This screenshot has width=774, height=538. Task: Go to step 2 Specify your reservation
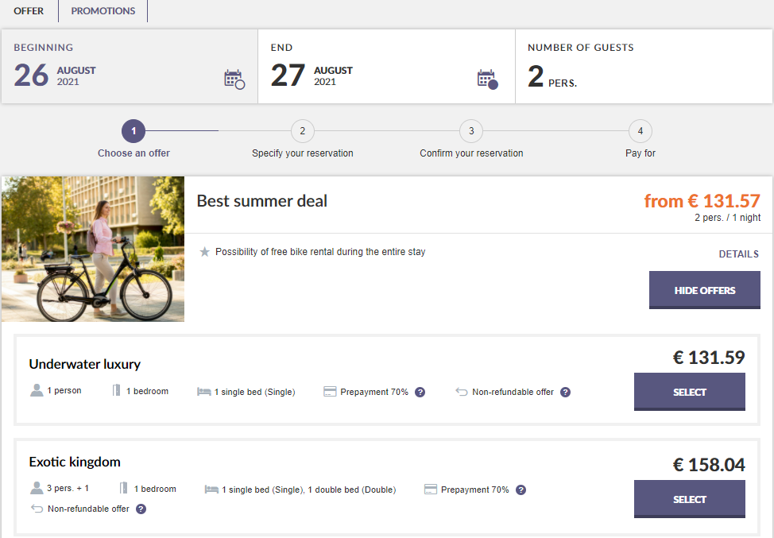coord(302,131)
